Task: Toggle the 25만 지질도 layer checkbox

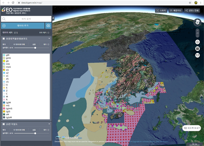Action: pos(4,124)
